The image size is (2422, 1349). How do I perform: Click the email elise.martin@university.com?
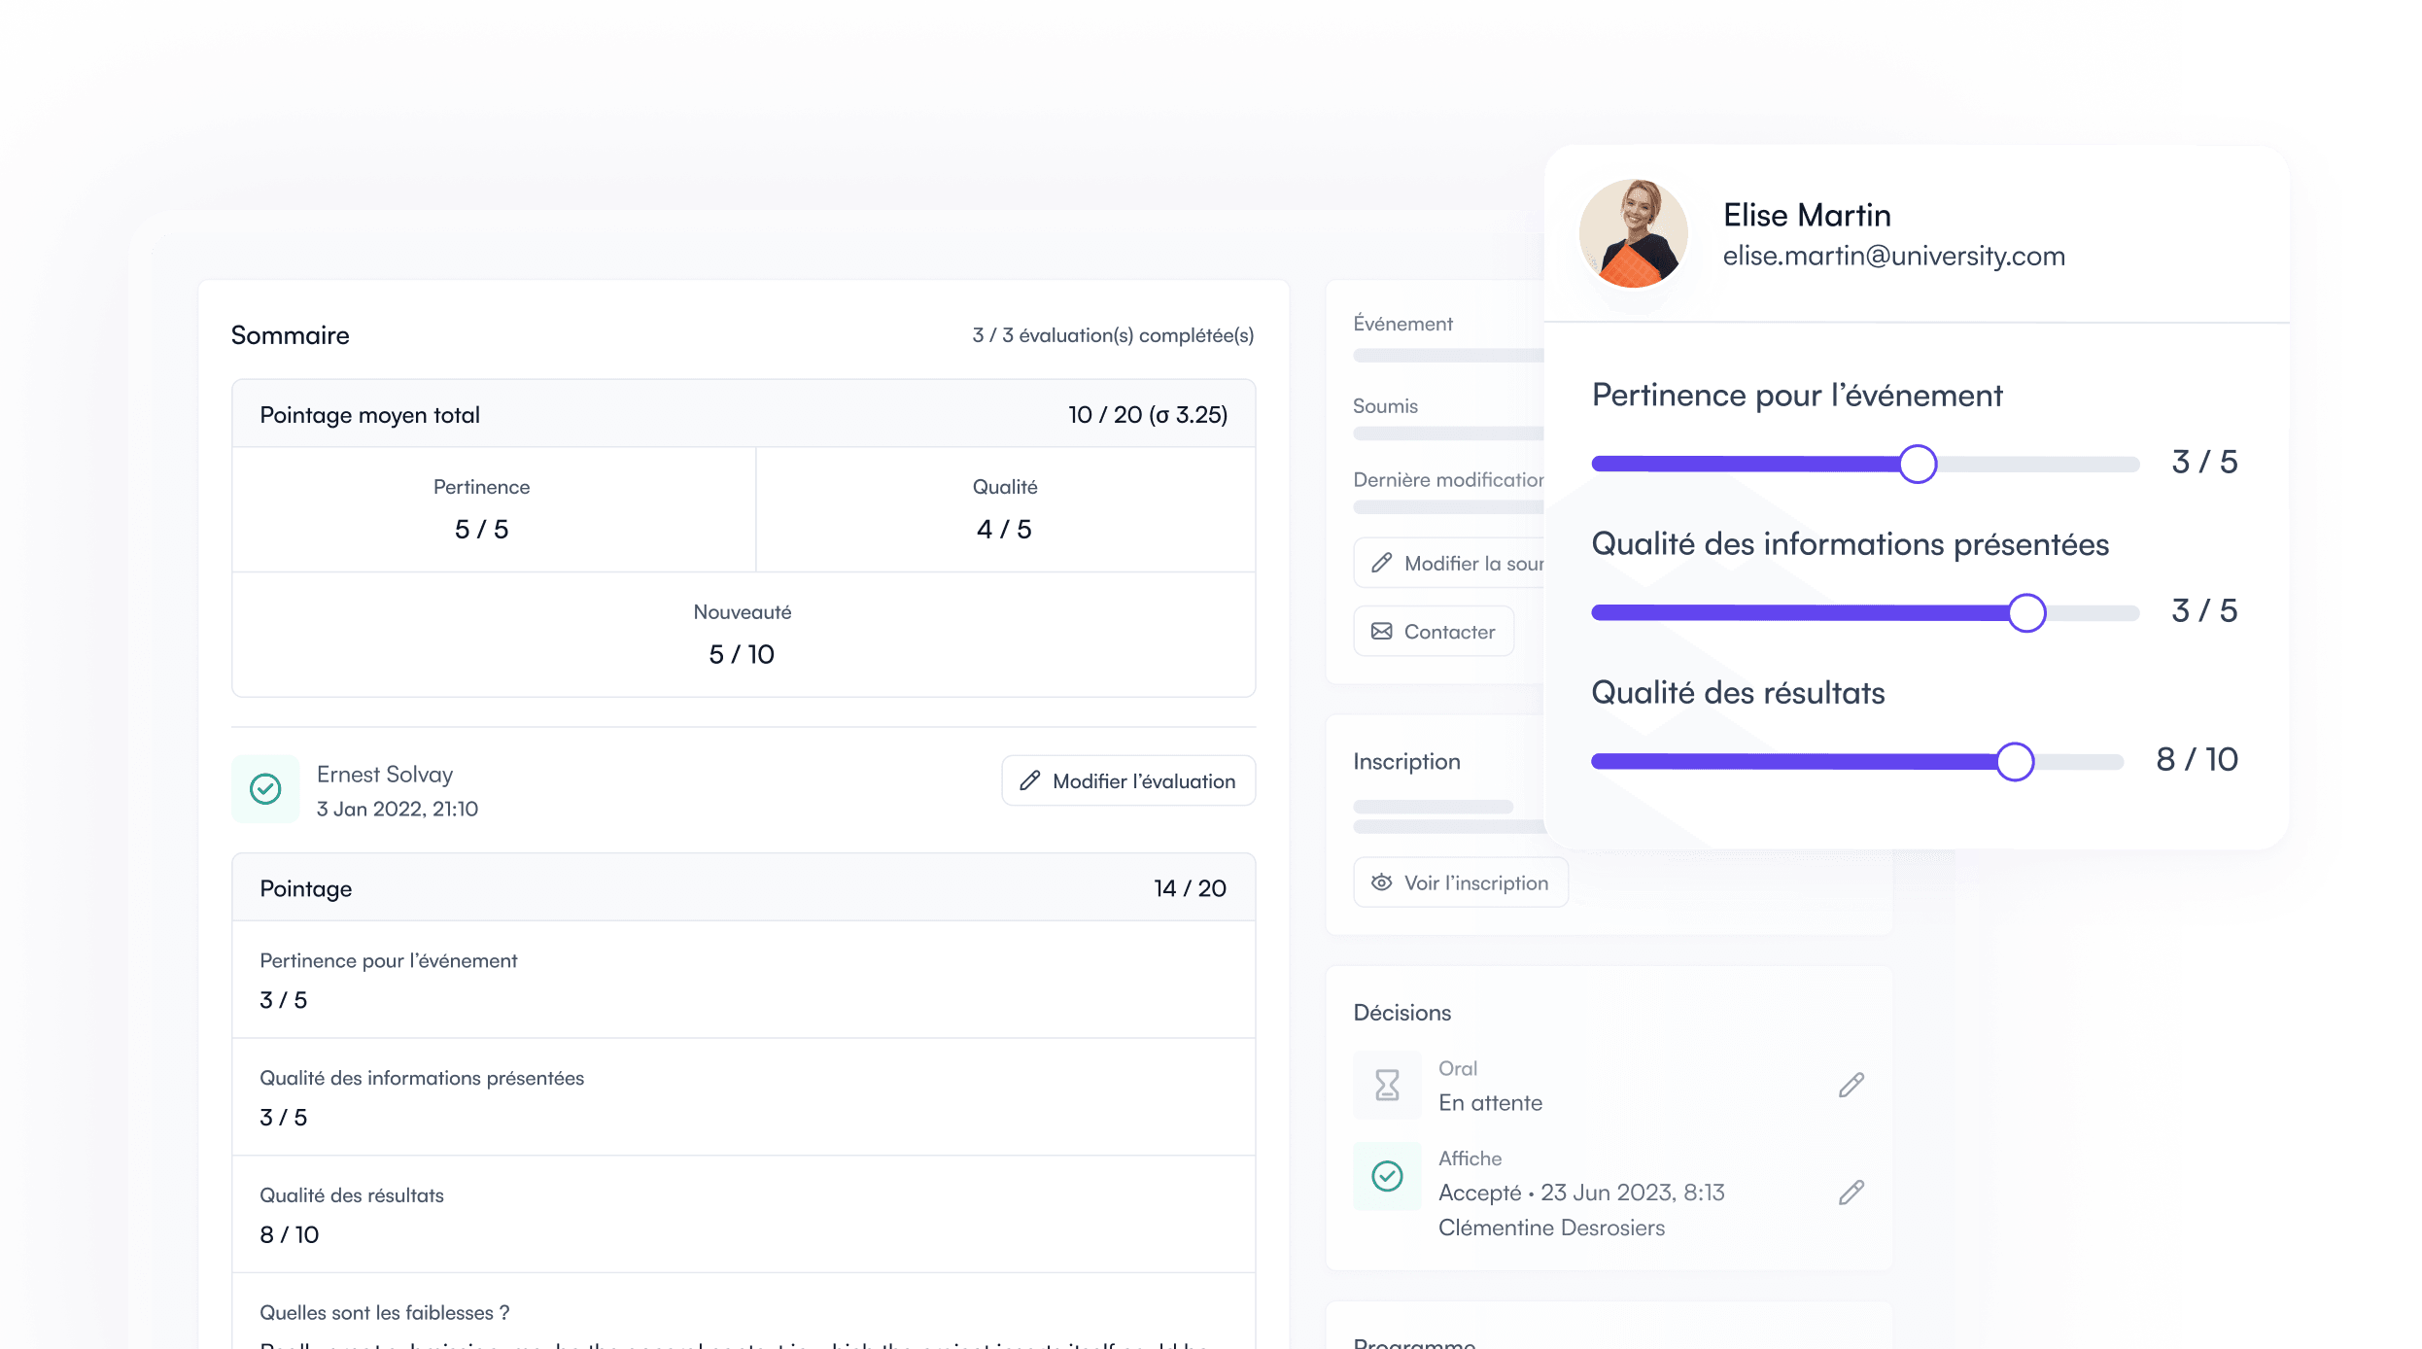1893,256
